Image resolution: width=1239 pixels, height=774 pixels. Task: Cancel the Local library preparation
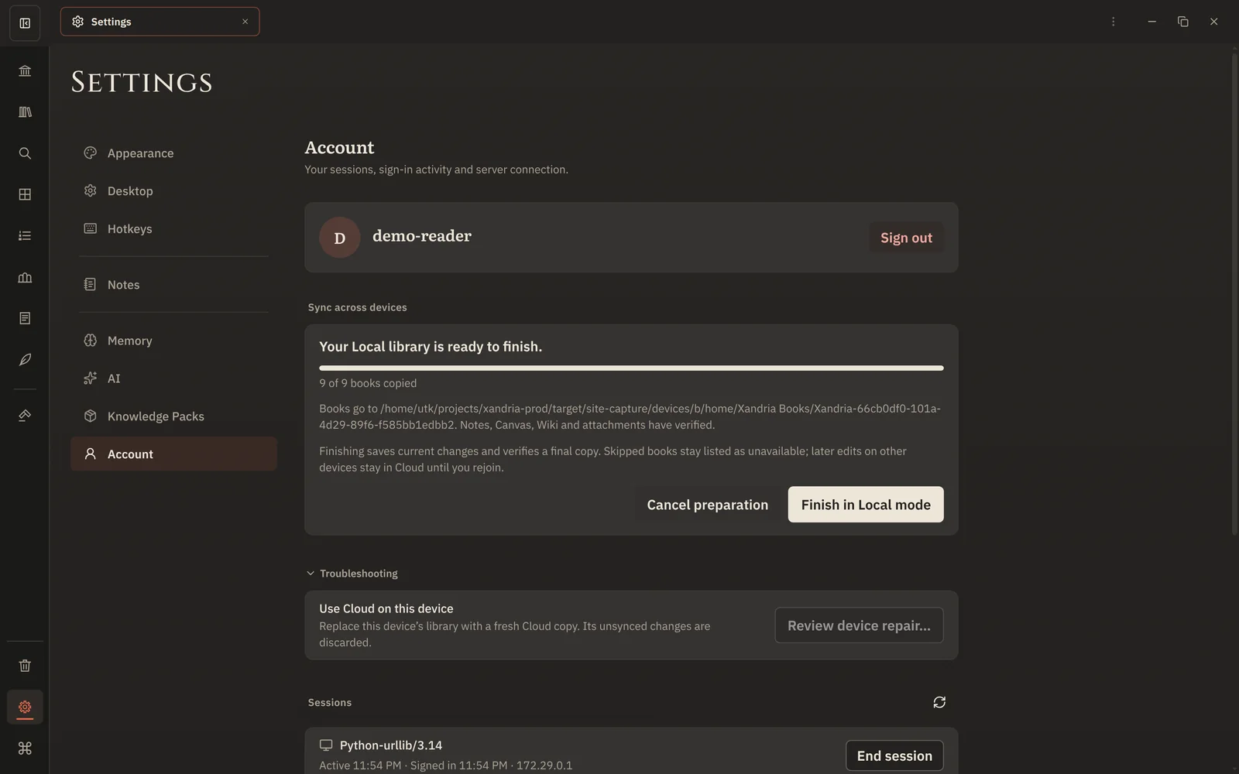point(708,505)
